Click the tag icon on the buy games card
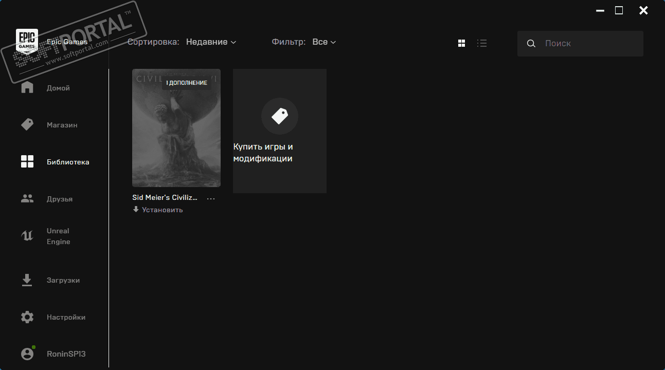The height and width of the screenshot is (370, 665). coord(280,116)
